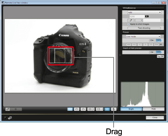
Task: Click the Close button
Action: point(155,117)
